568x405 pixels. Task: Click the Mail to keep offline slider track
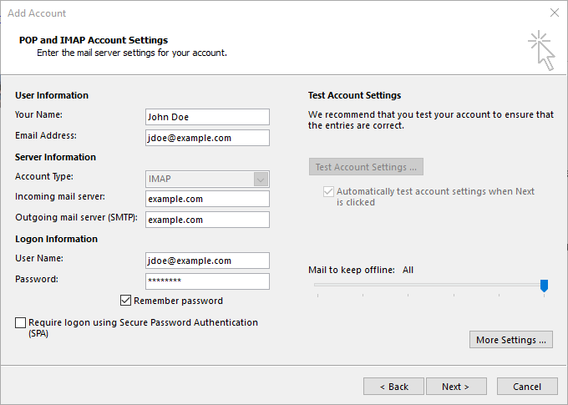click(426, 285)
